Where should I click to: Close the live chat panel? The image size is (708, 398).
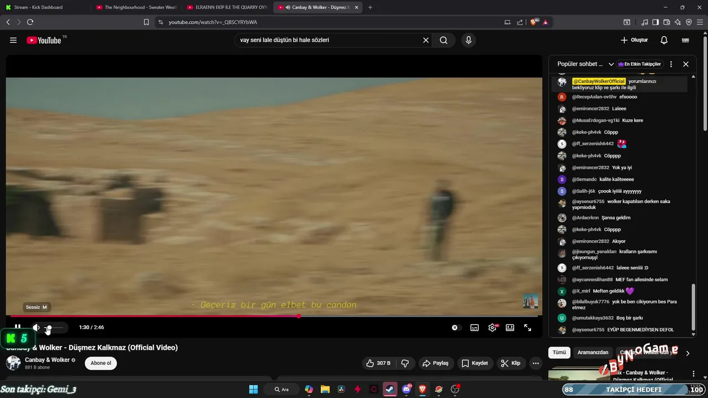(686, 64)
